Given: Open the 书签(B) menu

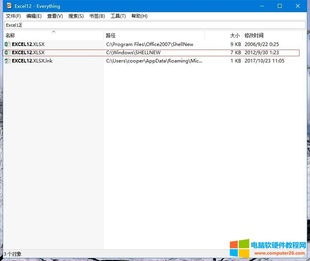Looking at the screenshot, I should [x=97, y=16].
